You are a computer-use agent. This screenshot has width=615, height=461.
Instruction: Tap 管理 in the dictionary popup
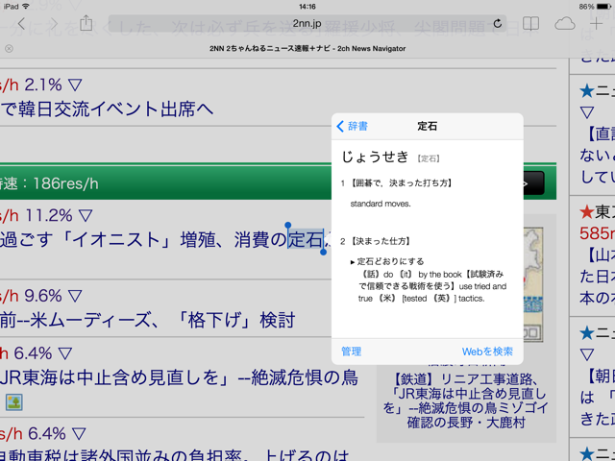pyautogui.click(x=352, y=352)
